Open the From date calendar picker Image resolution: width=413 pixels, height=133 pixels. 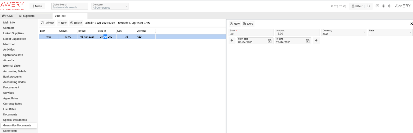coord(270,41)
